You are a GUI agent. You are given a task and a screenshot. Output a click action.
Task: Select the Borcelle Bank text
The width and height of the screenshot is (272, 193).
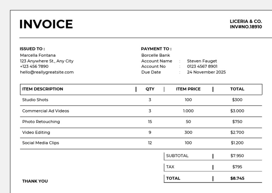click(x=155, y=55)
